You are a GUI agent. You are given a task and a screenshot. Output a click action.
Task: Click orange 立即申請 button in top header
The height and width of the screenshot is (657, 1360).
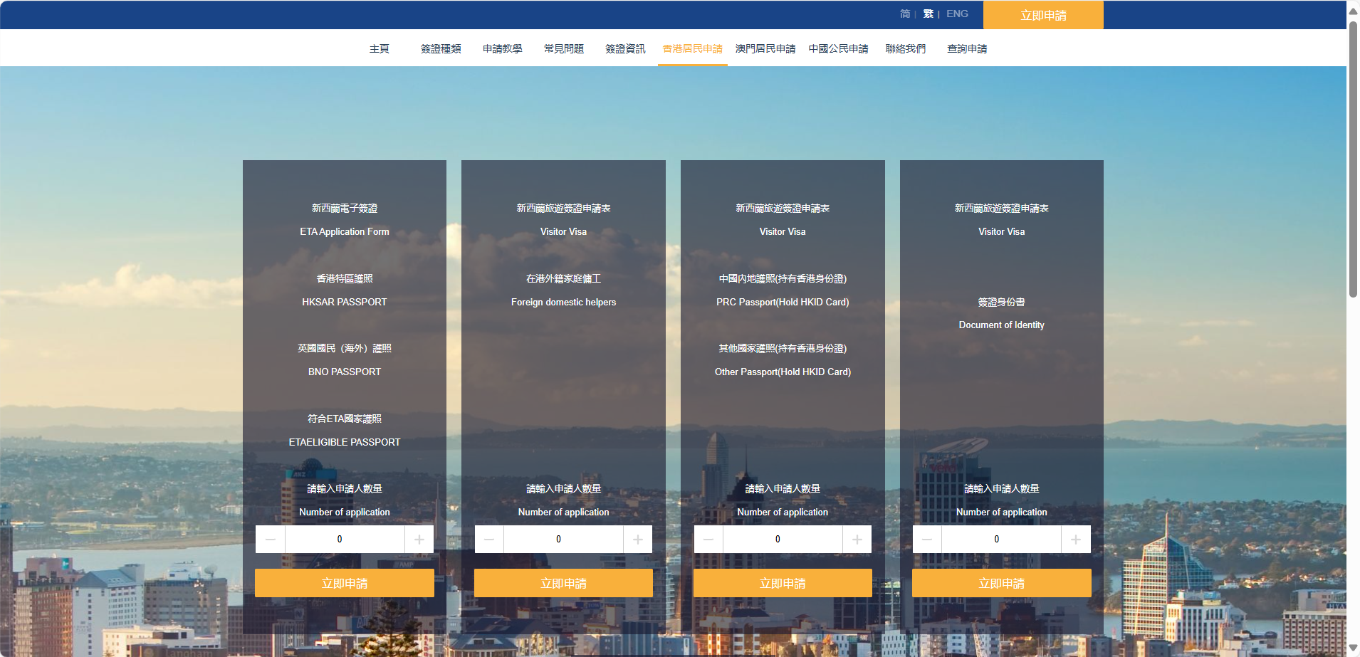[1043, 15]
